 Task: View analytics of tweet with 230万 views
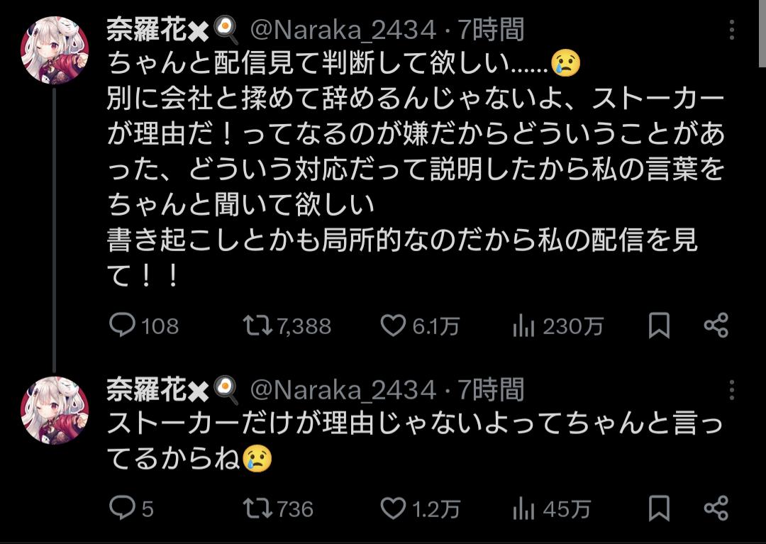pyautogui.click(x=523, y=326)
